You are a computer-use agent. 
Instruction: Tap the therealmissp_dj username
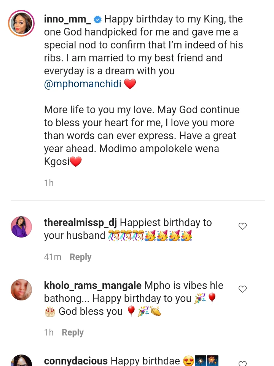(80, 223)
